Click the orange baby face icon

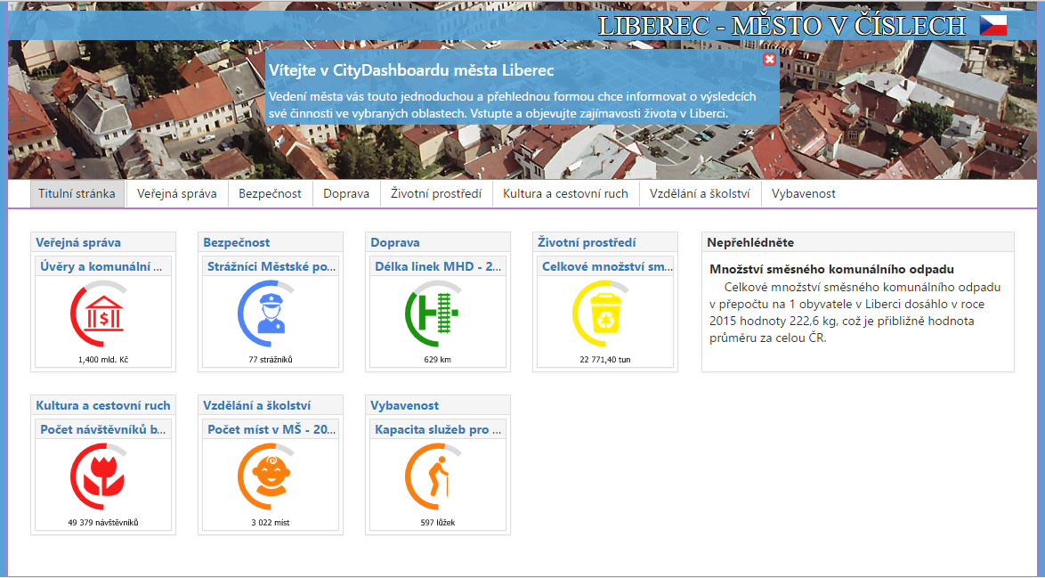271,476
